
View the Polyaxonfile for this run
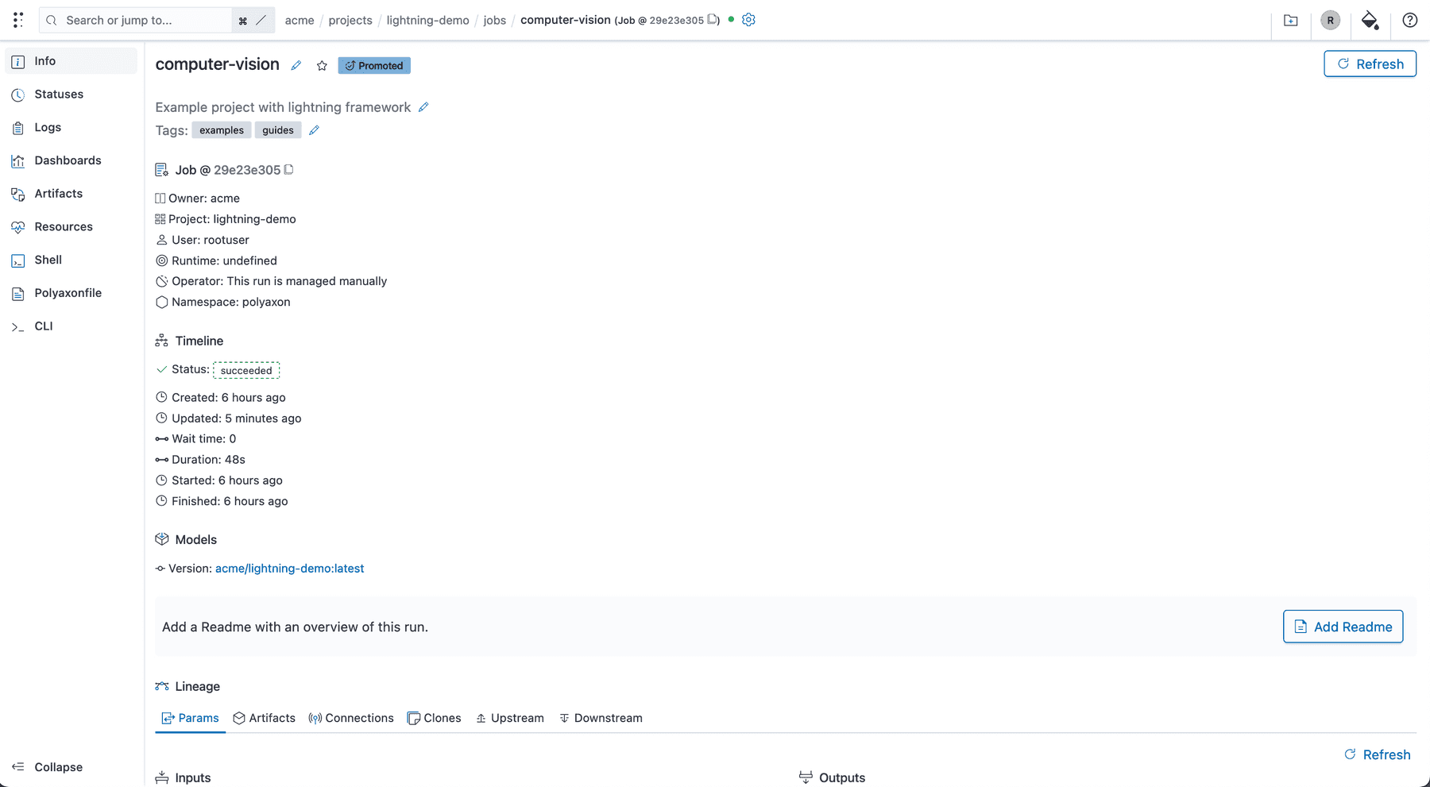(68, 292)
